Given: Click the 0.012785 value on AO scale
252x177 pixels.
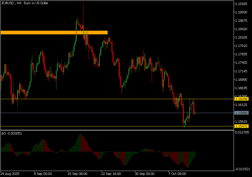Looking at the screenshot, I should pos(242,132).
